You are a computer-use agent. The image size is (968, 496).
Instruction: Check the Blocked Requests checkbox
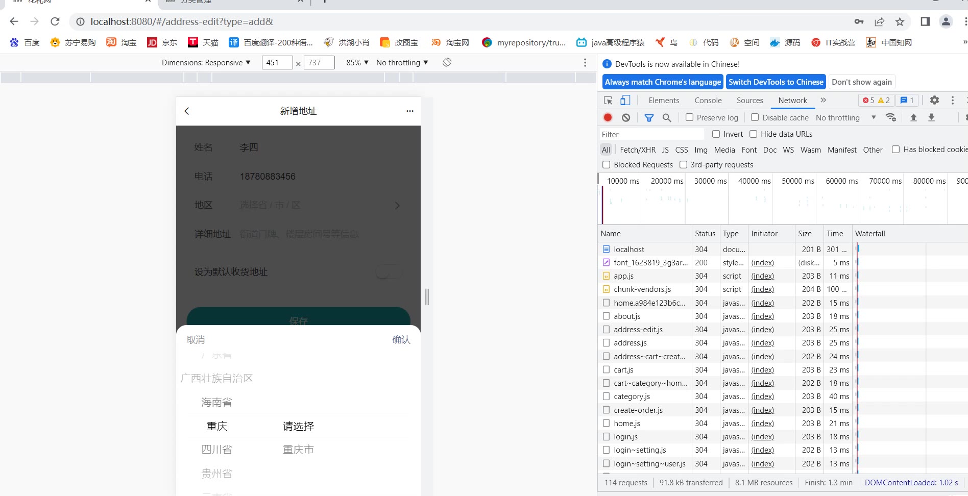point(606,164)
